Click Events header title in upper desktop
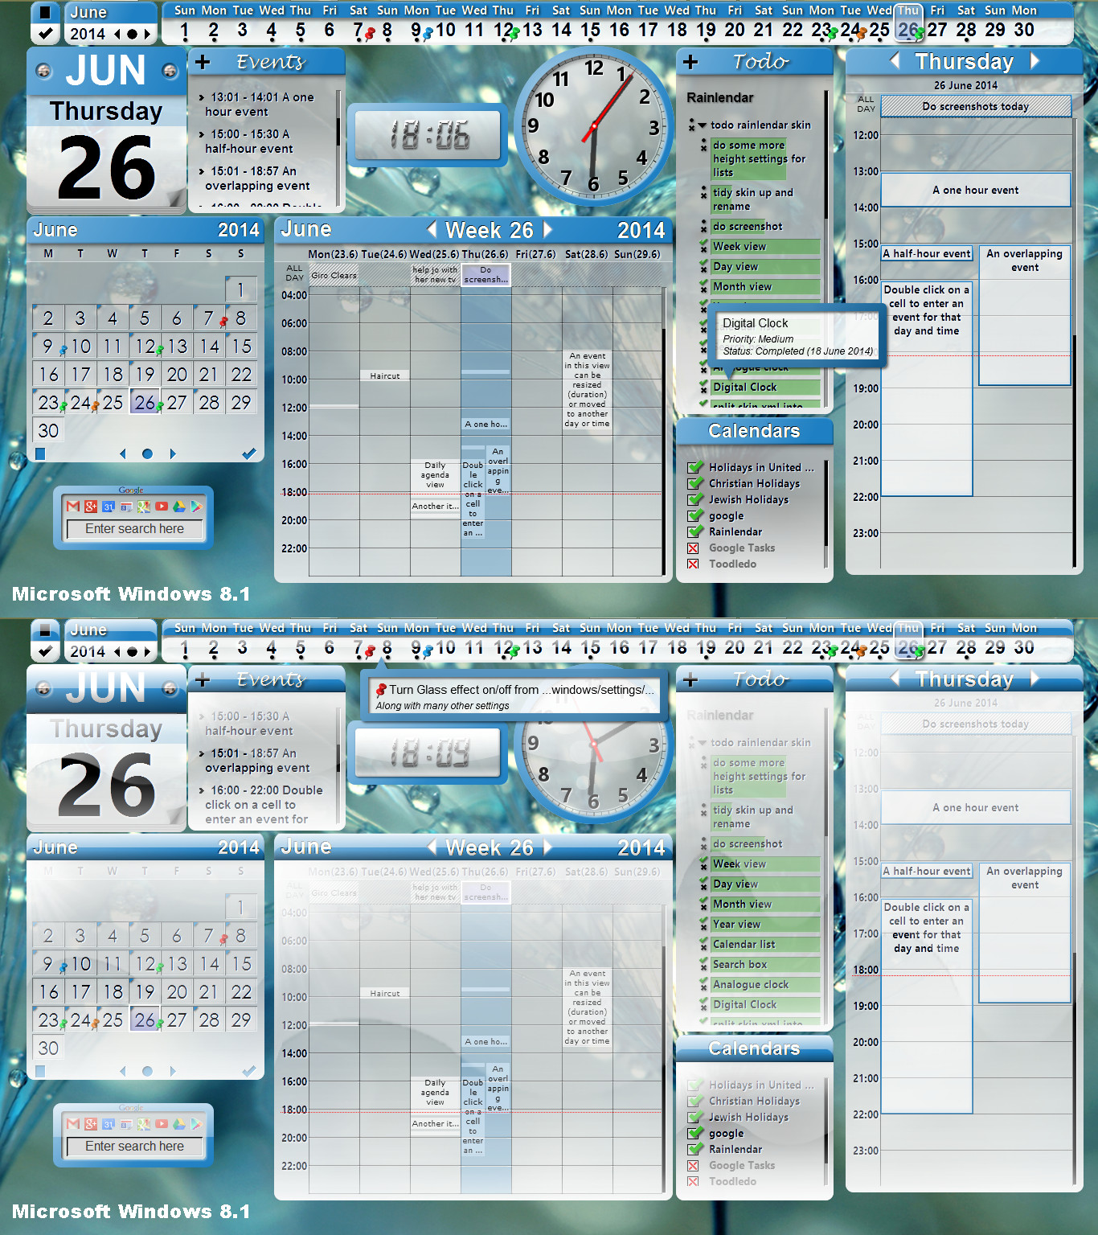 click(271, 62)
